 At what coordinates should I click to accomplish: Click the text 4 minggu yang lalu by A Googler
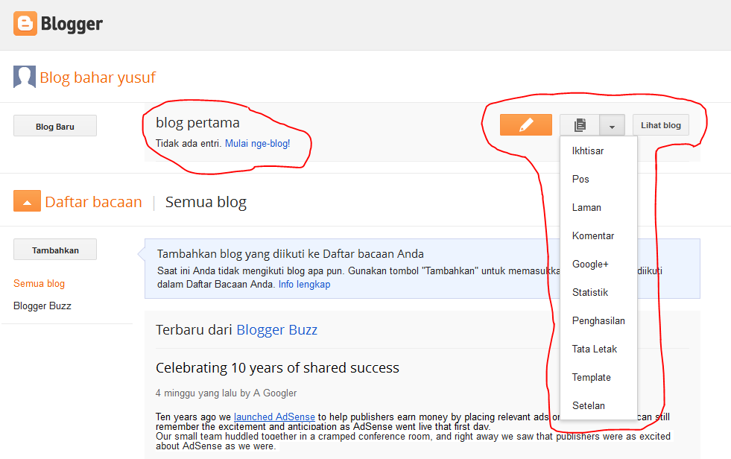226,393
